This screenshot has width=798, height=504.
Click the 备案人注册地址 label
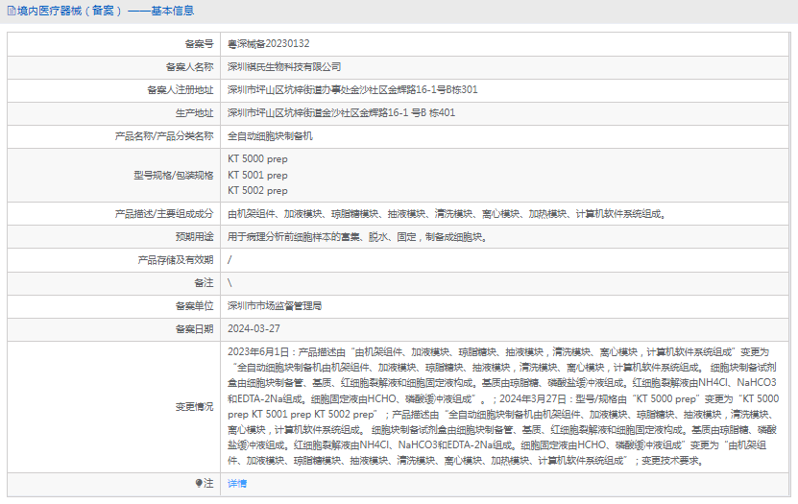[181, 90]
